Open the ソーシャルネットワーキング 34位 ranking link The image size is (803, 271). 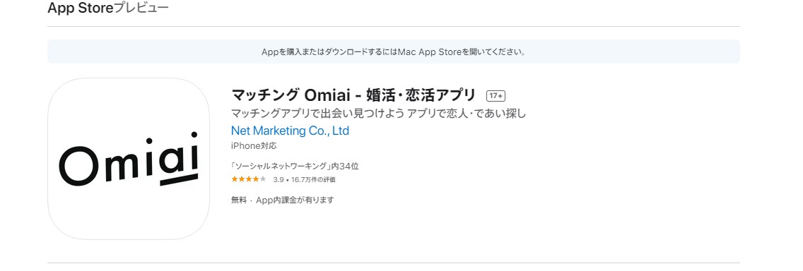point(295,166)
